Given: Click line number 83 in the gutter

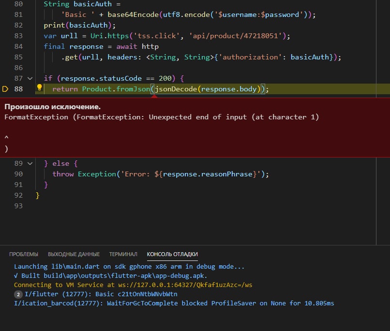Looking at the screenshot, I should [18, 36].
